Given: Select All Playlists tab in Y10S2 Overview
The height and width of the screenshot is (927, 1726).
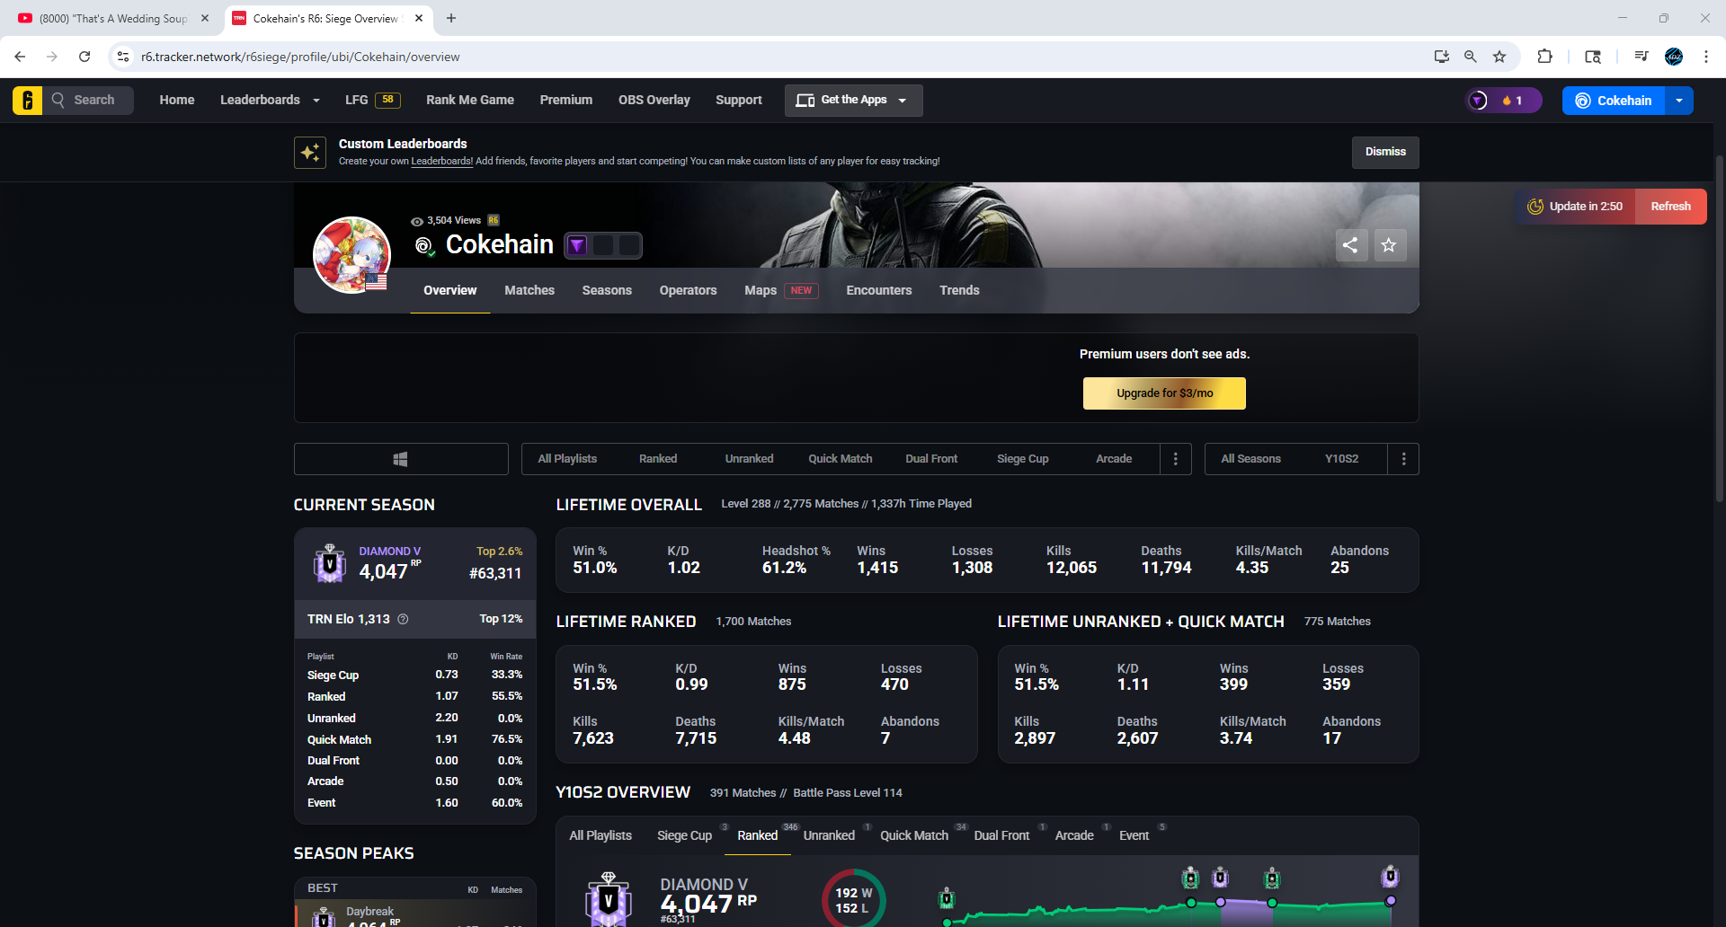Looking at the screenshot, I should (601, 835).
